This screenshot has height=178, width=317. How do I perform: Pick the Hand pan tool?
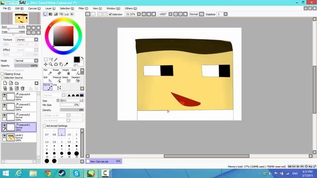tap(61, 64)
